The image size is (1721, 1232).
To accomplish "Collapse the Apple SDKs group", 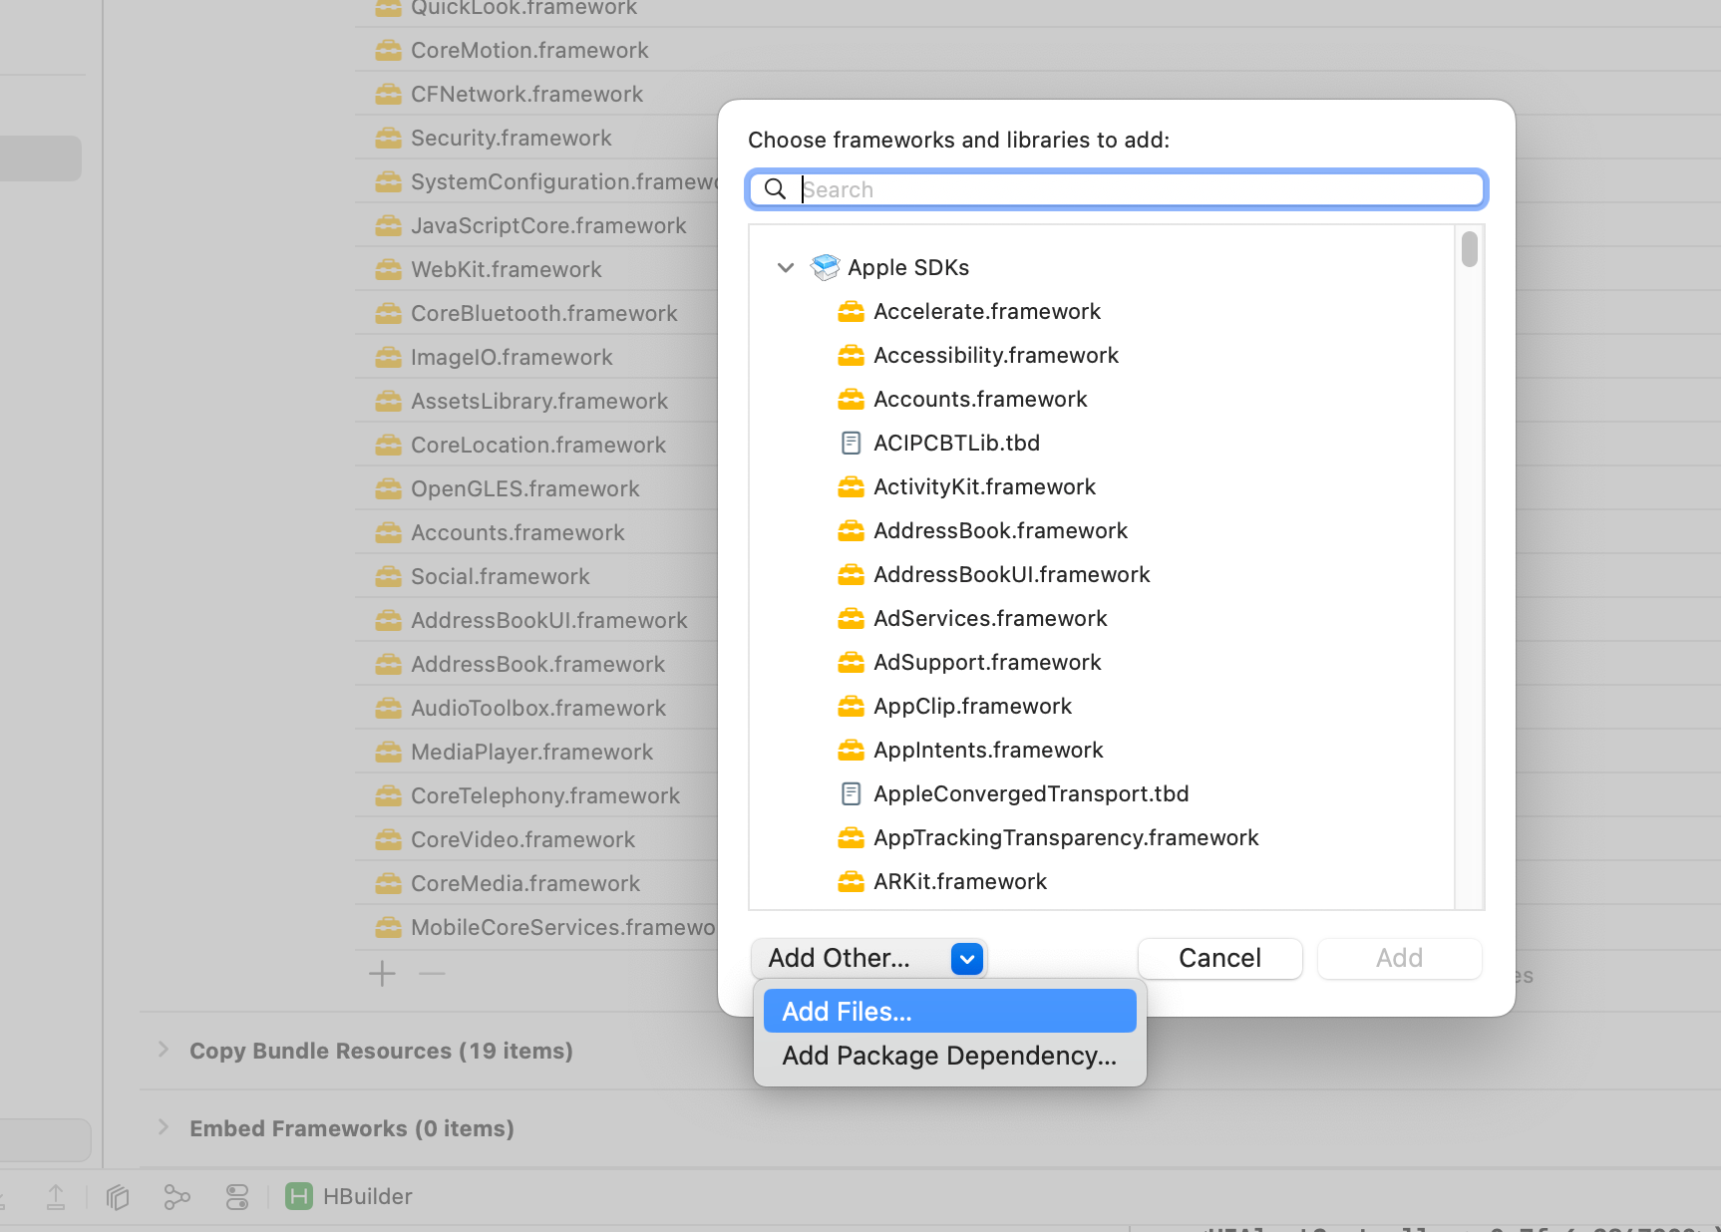I will (786, 267).
